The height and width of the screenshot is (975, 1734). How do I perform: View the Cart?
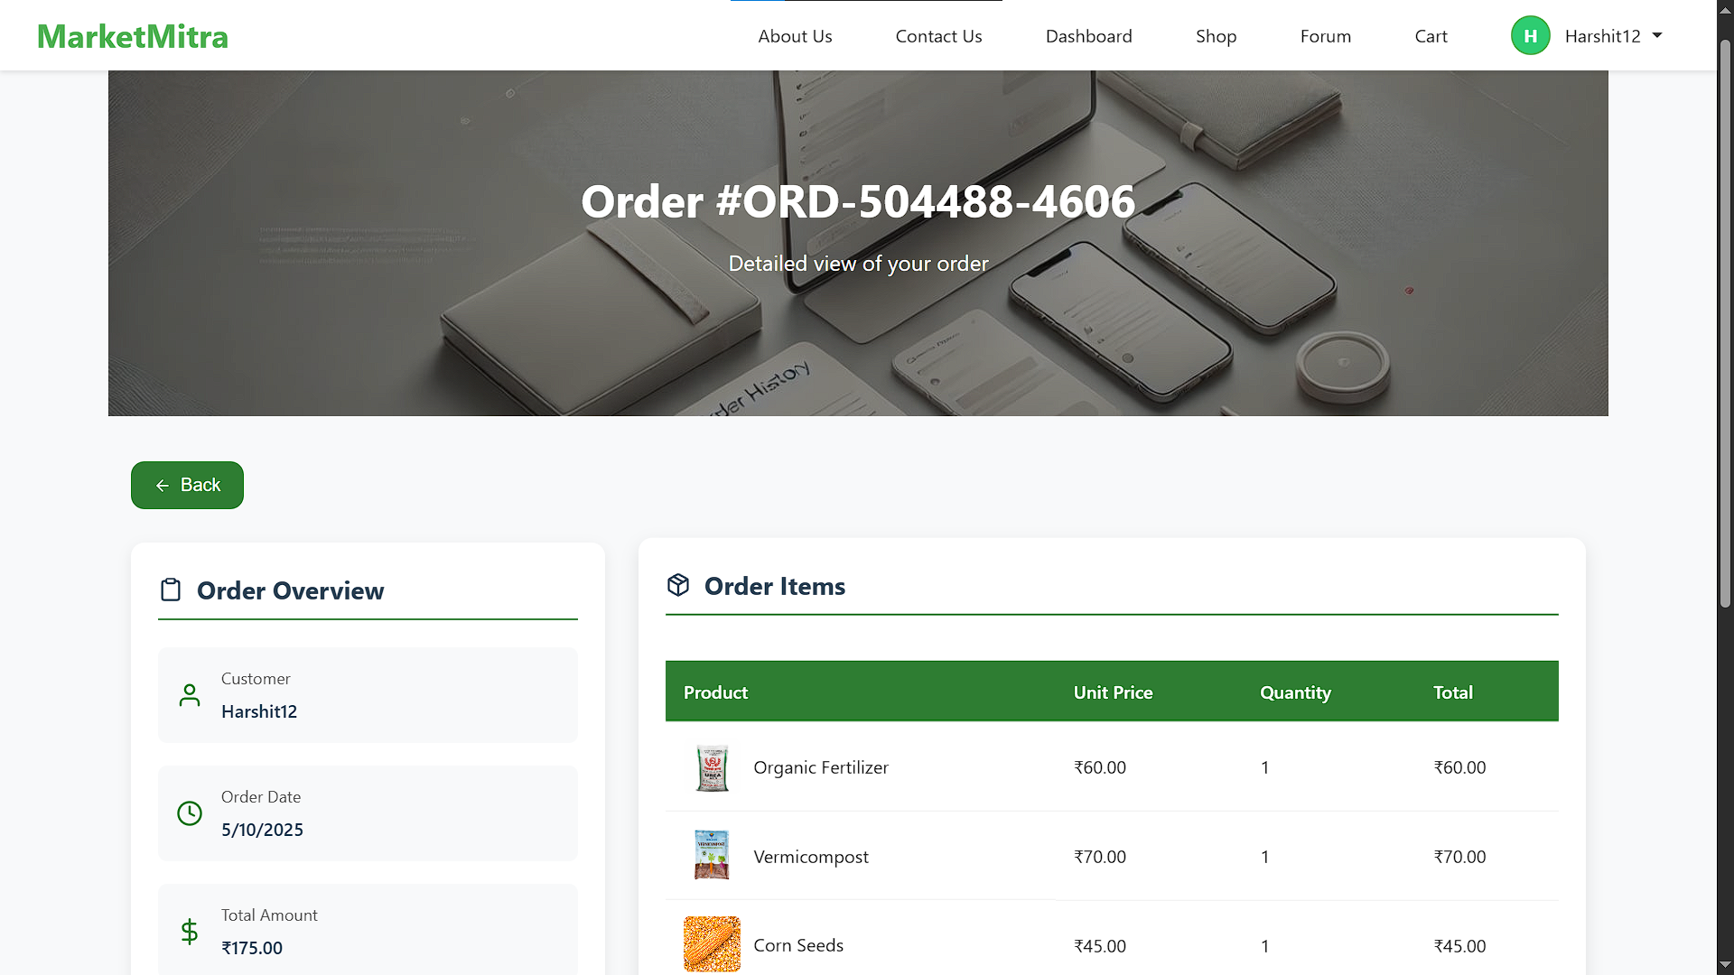pos(1431,36)
